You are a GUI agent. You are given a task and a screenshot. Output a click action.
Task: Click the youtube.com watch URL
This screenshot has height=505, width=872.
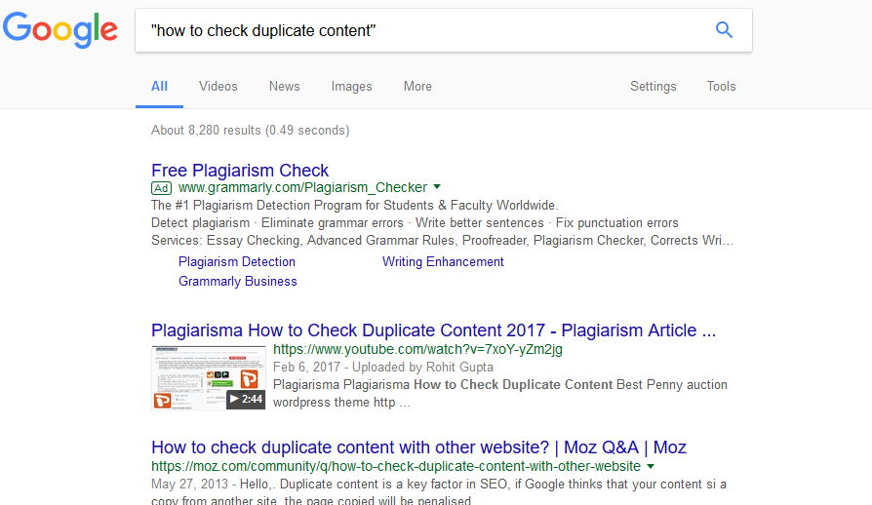coord(417,349)
